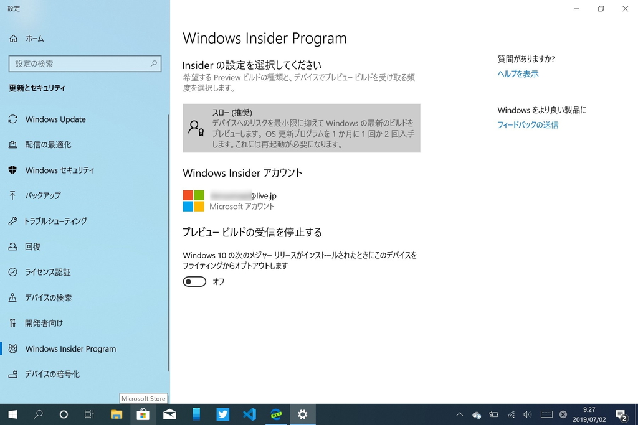Open フィードバックの送信 link
638x425 pixels.
click(527, 124)
